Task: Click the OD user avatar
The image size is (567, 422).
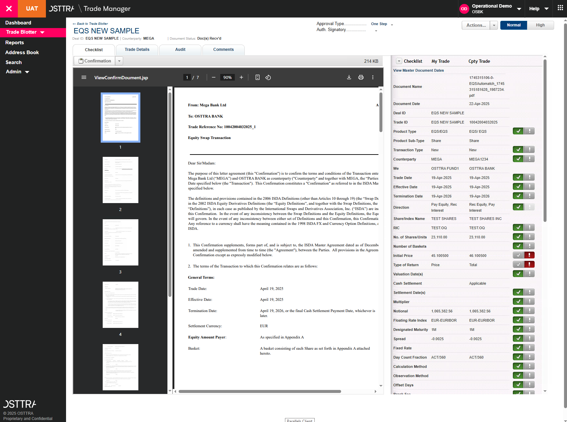Action: tap(464, 9)
